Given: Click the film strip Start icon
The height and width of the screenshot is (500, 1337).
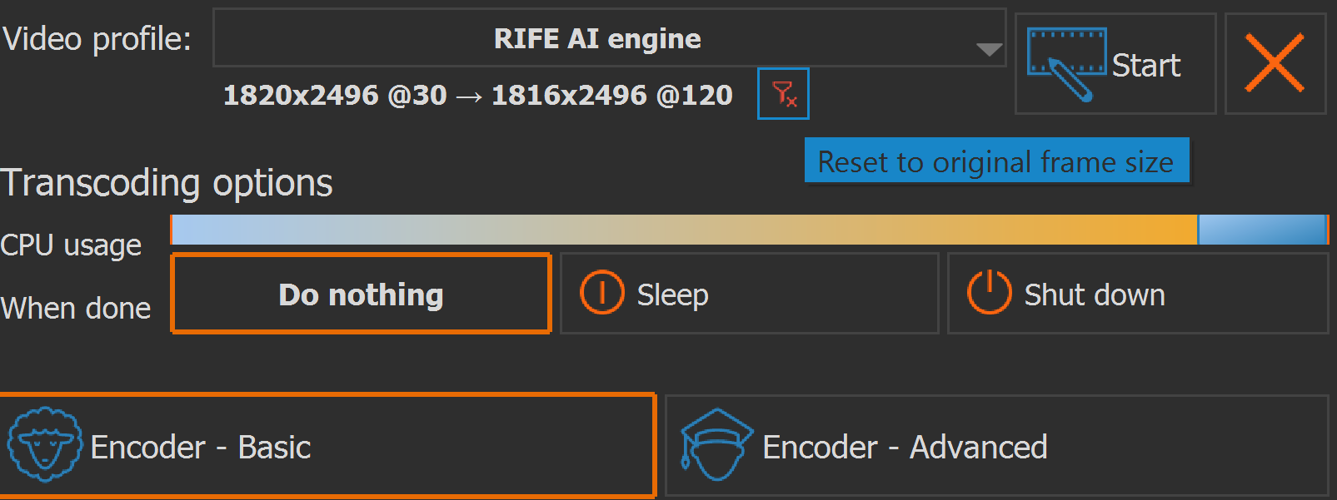Looking at the screenshot, I should coord(1066,64).
